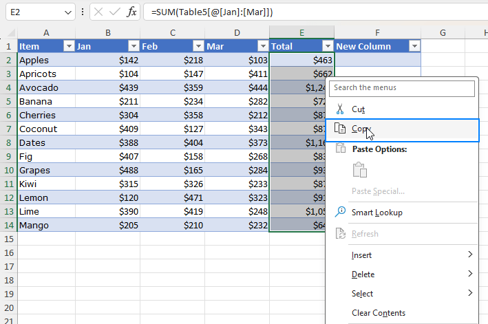The height and width of the screenshot is (324, 488).
Task: Expand the Select submenu arrow
Action: 470,293
